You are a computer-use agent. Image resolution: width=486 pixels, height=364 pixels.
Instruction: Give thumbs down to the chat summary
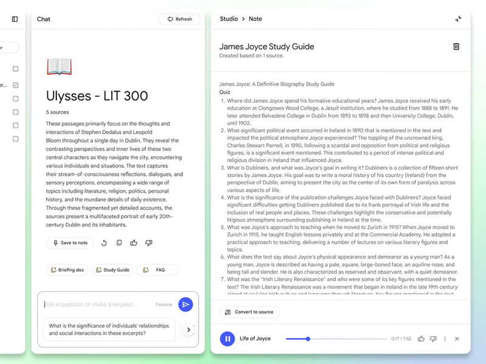[x=149, y=243]
